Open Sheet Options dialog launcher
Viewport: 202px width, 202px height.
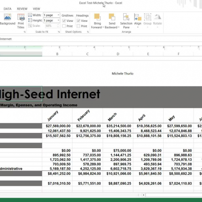[88, 32]
